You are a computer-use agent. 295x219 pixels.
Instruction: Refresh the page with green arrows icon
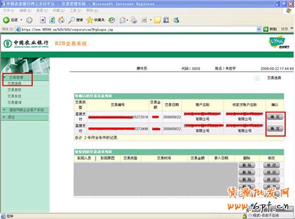pyautogui.click(x=52, y=20)
